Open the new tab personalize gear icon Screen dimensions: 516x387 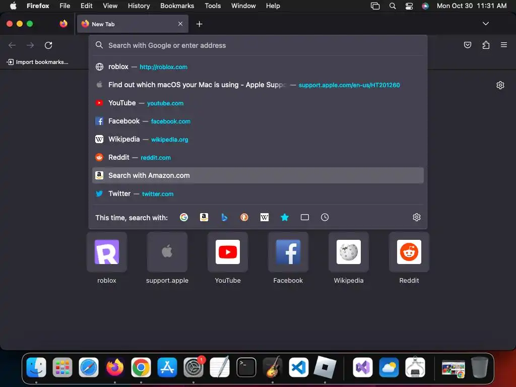click(500, 85)
